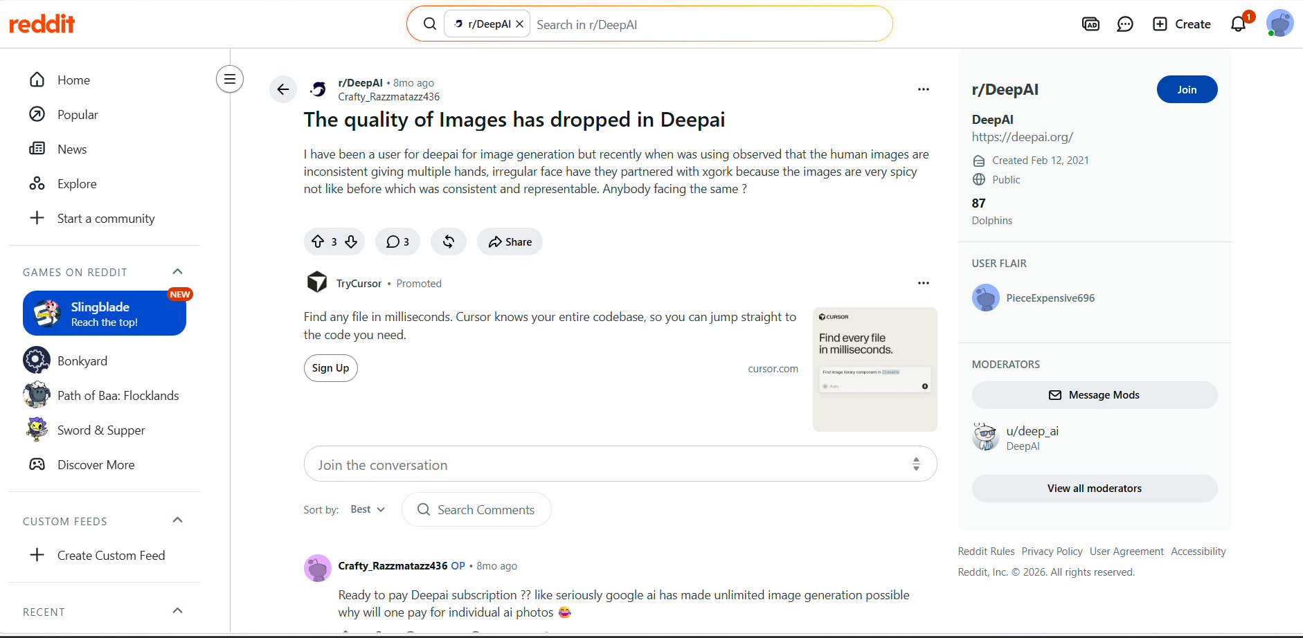
Task: Upvote the Deepai quality post
Action: click(x=318, y=241)
